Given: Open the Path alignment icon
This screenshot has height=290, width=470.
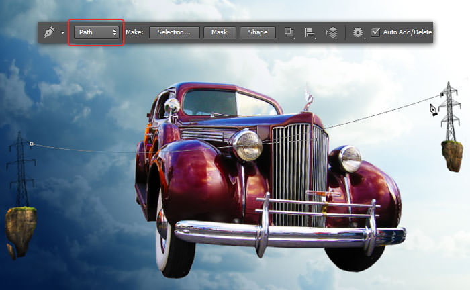Looking at the screenshot, I should coord(310,32).
